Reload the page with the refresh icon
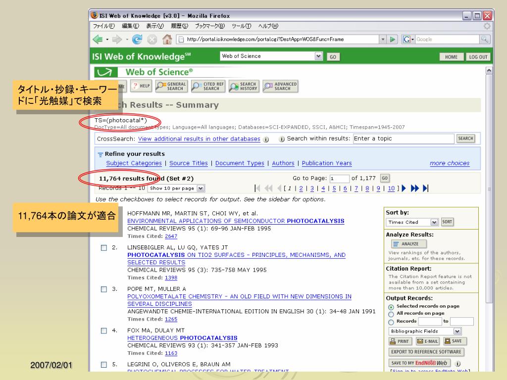Screen dimensions: 507x380 click(137, 40)
